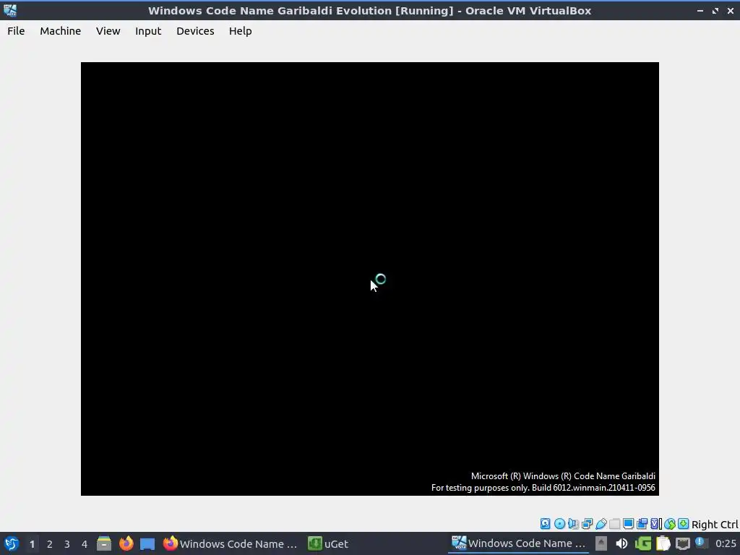
Task: Click the Right Ctrl host key label
Action: (715, 525)
